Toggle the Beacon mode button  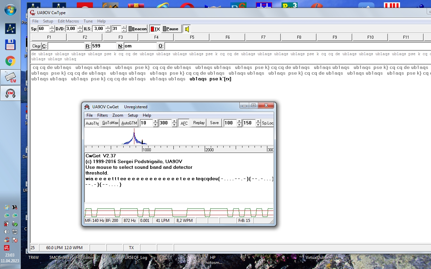[137, 29]
